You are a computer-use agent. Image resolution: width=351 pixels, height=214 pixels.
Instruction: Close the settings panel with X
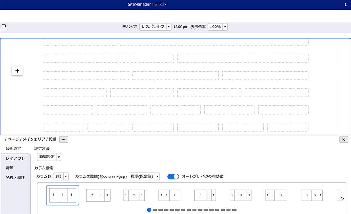pyautogui.click(x=344, y=140)
